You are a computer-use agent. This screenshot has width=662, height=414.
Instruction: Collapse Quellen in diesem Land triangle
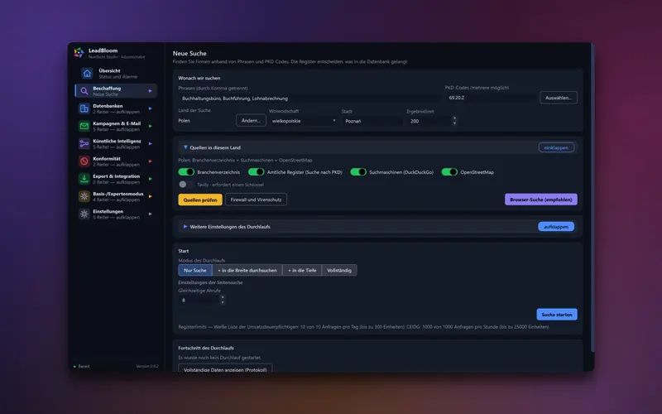click(x=185, y=147)
